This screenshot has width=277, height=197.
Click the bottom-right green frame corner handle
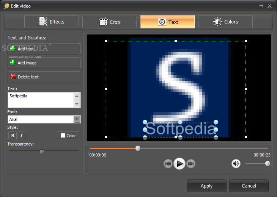click(x=246, y=137)
